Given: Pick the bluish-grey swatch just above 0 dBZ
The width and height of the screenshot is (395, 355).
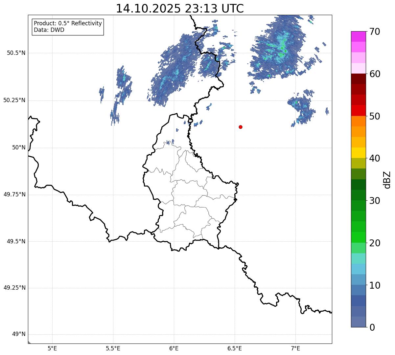Looking at the screenshot, I should [x=359, y=322].
